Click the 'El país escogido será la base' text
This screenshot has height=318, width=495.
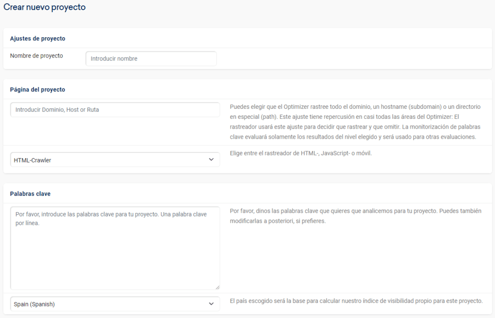(356, 301)
